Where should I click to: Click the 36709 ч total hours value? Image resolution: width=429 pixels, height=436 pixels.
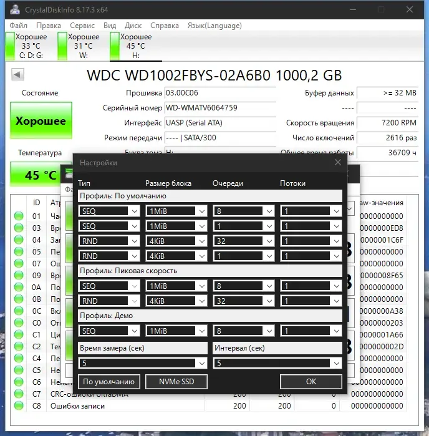point(387,153)
